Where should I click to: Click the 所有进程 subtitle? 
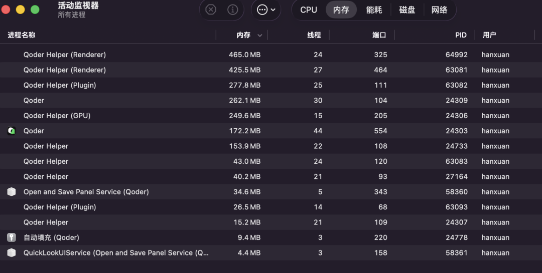tap(72, 15)
